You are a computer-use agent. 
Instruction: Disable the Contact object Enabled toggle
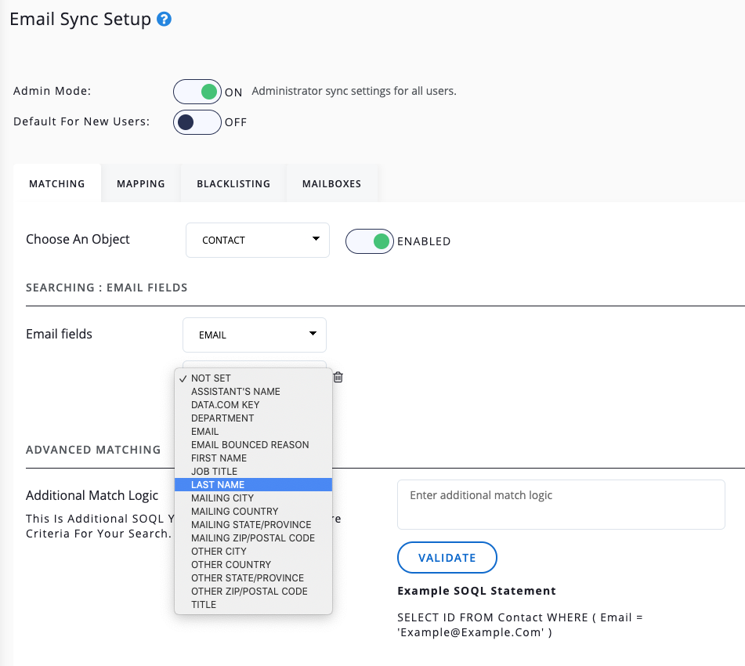coord(369,241)
